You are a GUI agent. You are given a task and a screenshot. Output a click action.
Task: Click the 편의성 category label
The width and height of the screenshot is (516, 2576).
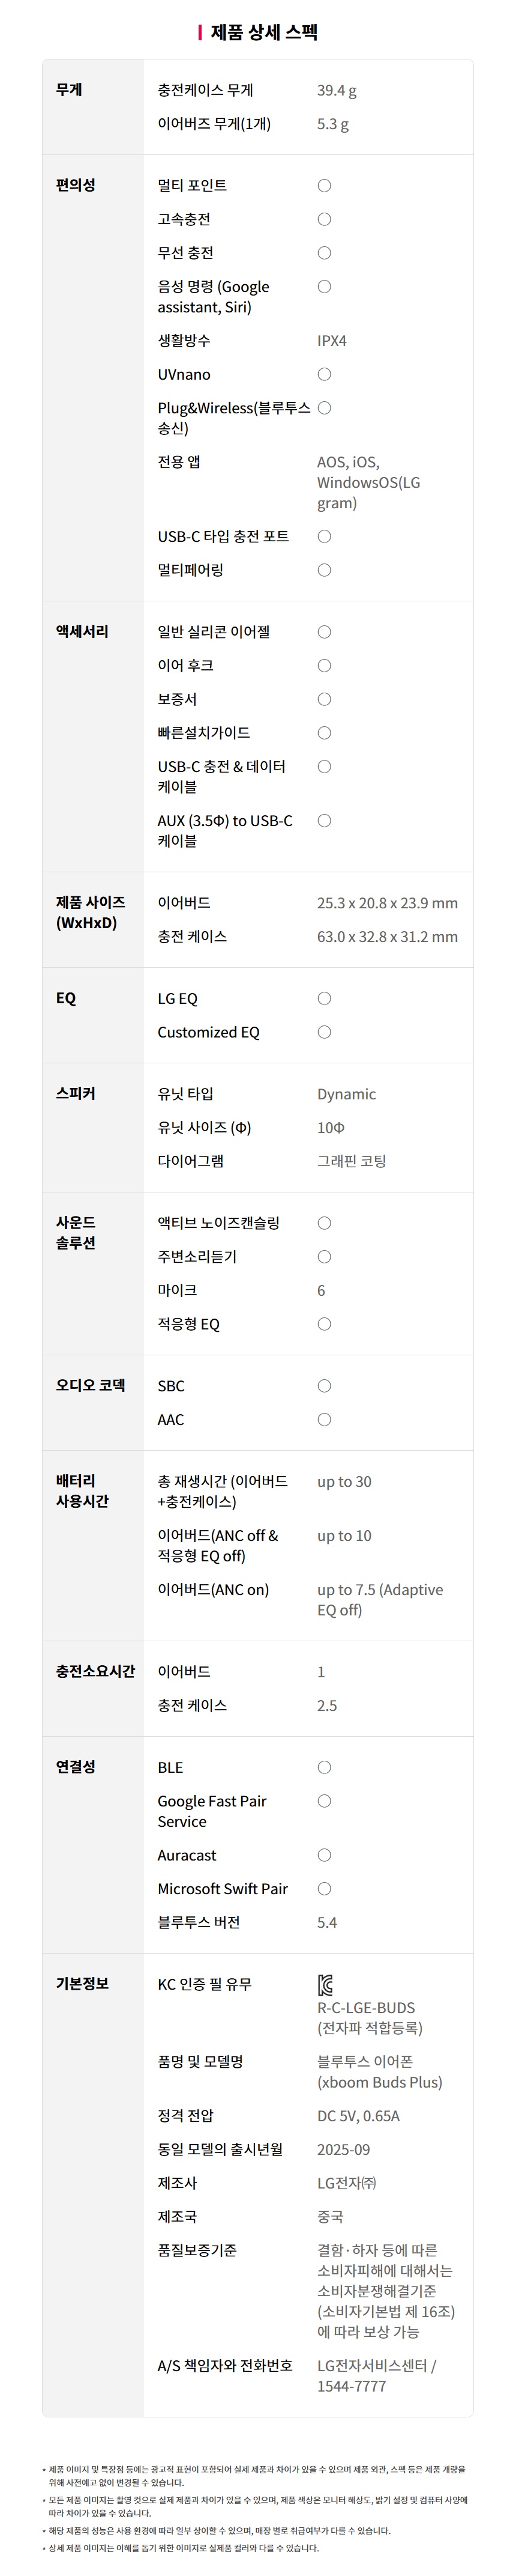point(76,185)
